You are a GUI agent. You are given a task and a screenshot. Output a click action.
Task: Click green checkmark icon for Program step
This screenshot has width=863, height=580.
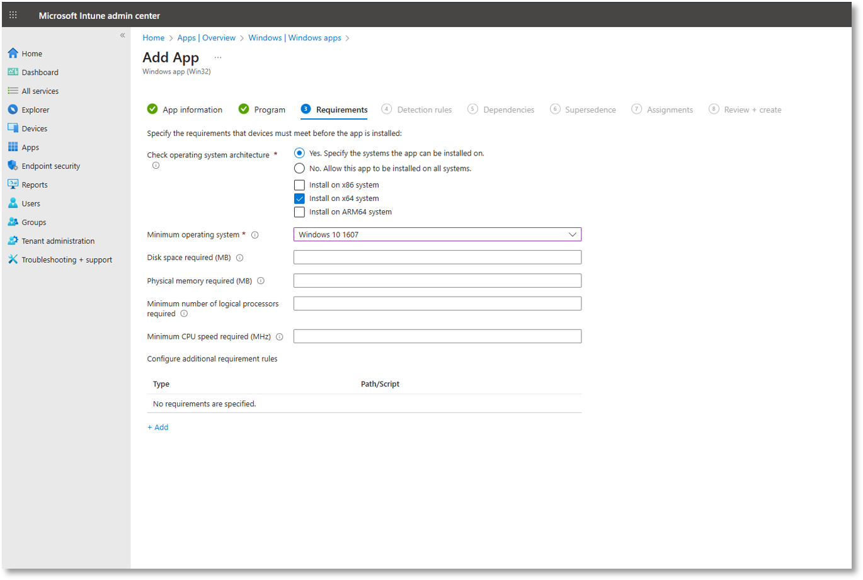(244, 109)
